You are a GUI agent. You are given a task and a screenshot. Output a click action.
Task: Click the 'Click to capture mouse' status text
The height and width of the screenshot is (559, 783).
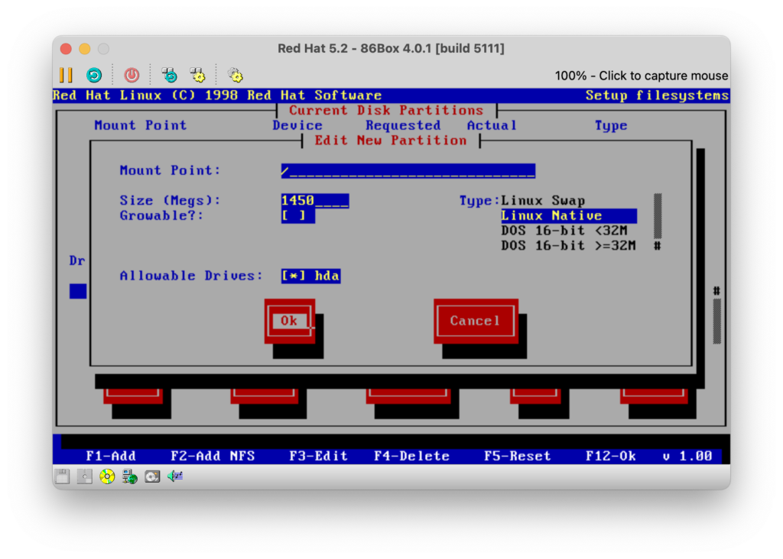[642, 76]
